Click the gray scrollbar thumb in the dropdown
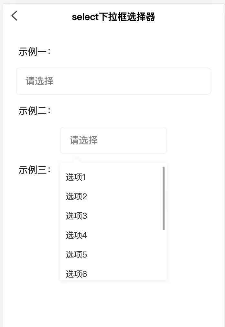The width and height of the screenshot is (225, 327). coord(164,198)
